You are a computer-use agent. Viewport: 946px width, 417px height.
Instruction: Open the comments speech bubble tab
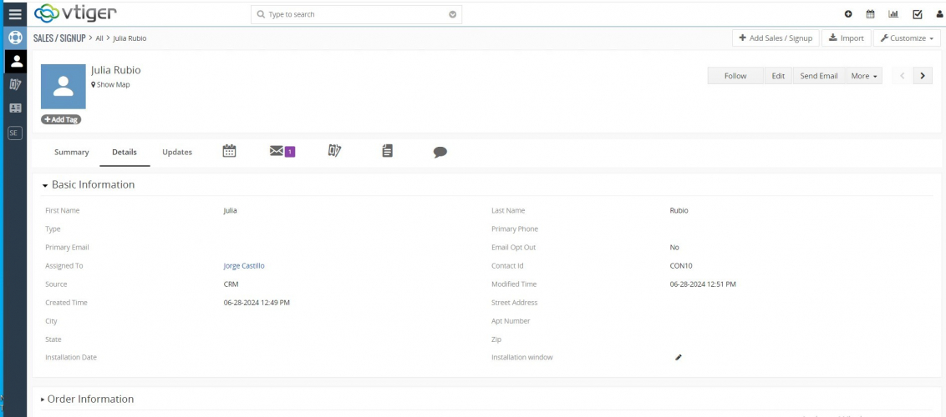[x=440, y=153]
